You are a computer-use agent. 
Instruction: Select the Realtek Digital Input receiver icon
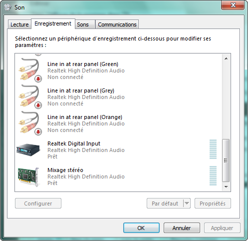pyautogui.click(x=28, y=149)
